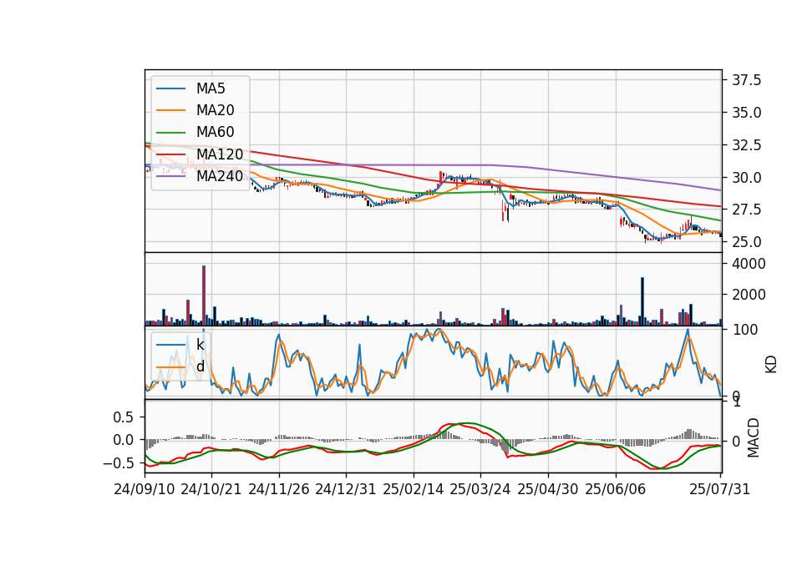The image size is (802, 576).
Task: Click the 37.5 price axis label
Action: click(x=746, y=80)
